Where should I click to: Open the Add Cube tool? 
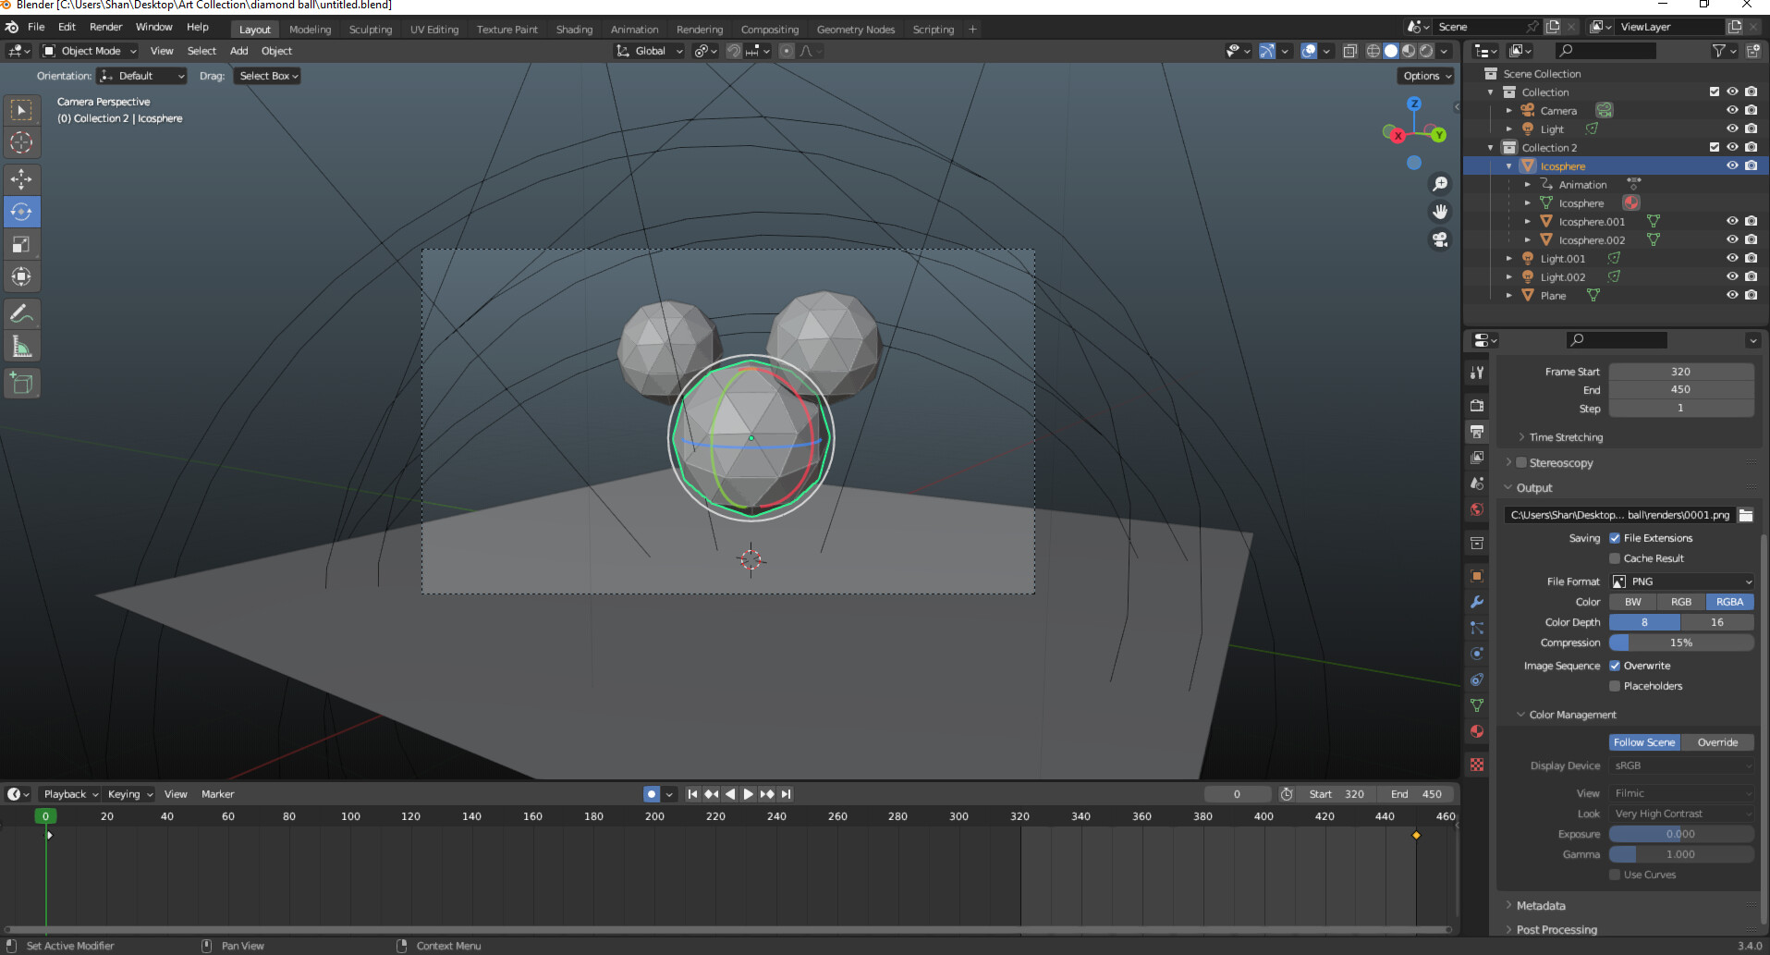pos(21,383)
